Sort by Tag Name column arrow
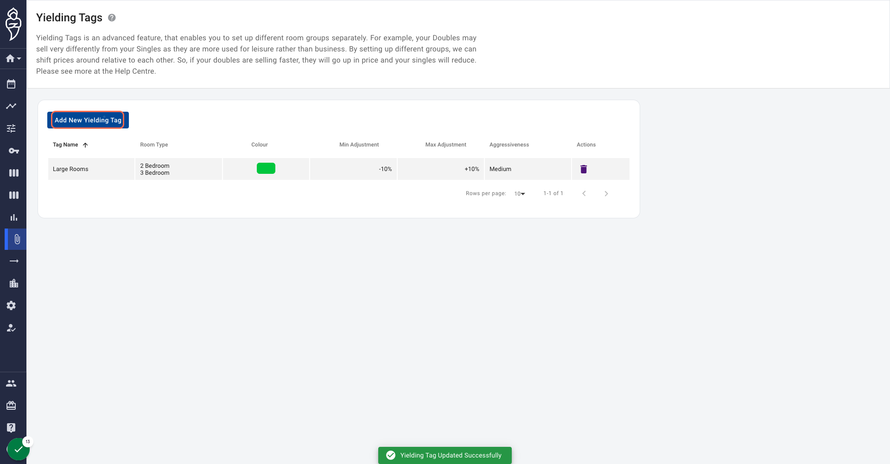This screenshot has width=890, height=464. click(85, 145)
